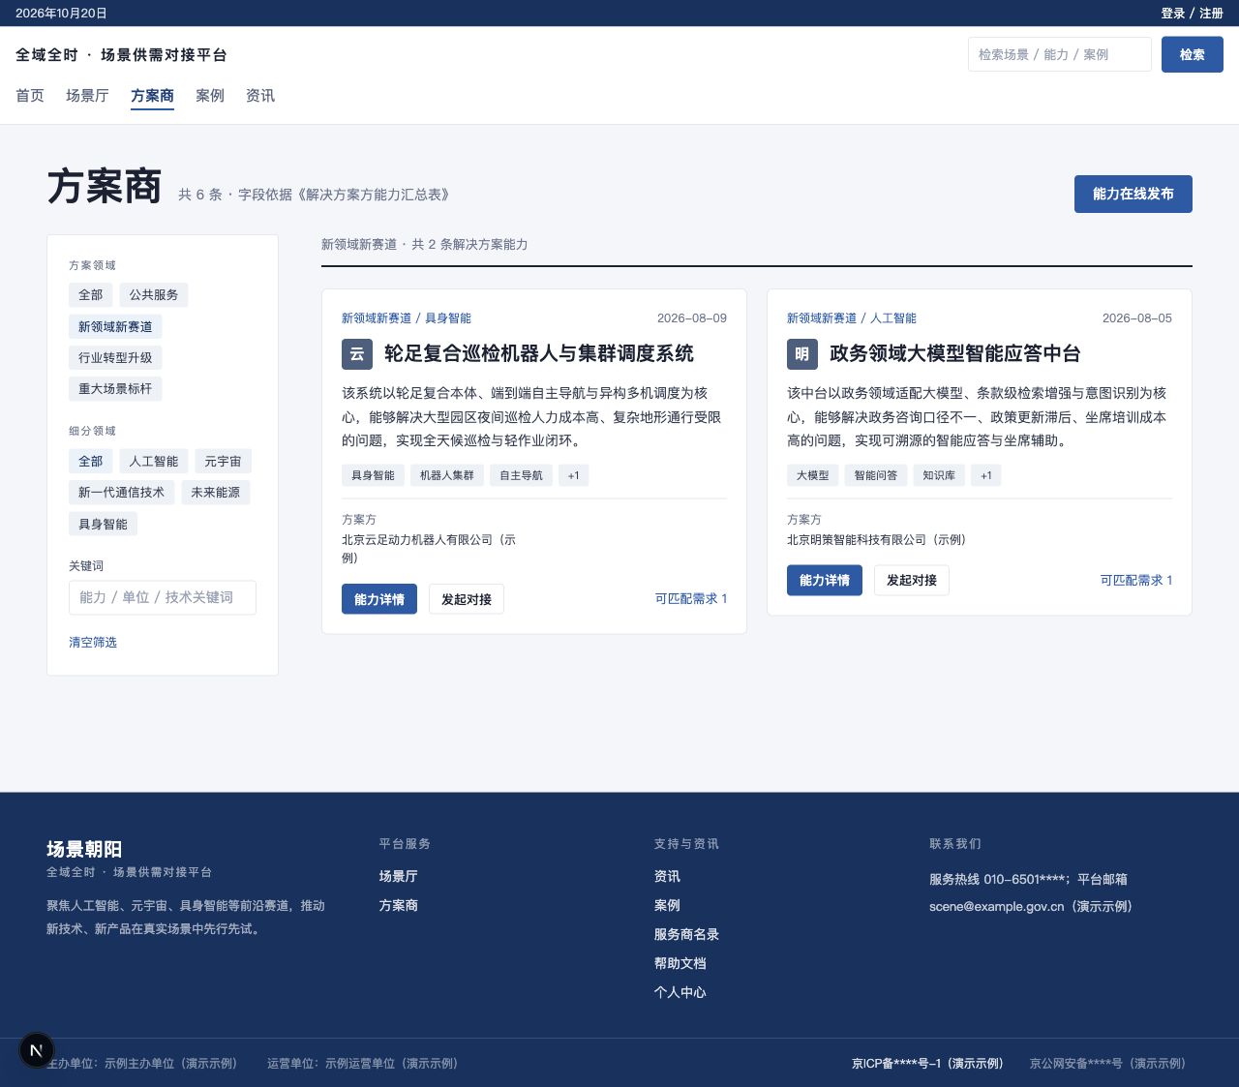Open 帮助文档 in the footer
The width and height of the screenshot is (1239, 1087).
[680, 963]
